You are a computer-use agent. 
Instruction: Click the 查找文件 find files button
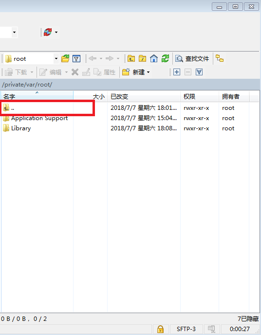click(192, 58)
